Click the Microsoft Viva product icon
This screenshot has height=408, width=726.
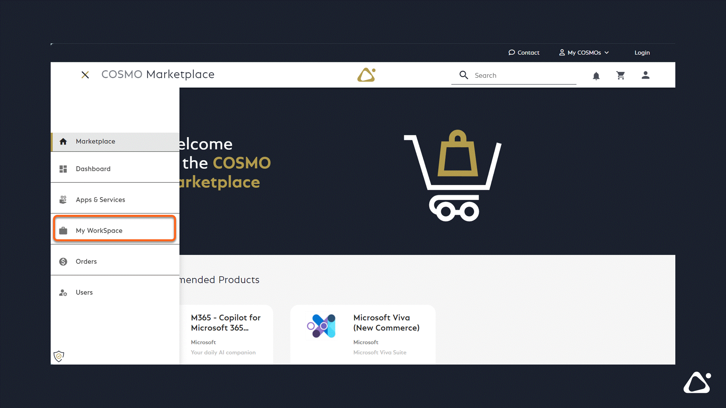pos(321,326)
